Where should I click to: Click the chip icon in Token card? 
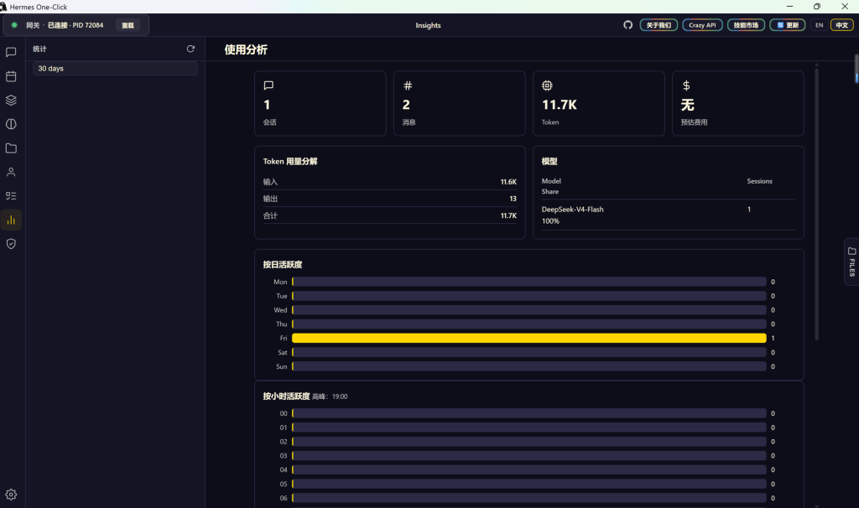[x=547, y=86]
